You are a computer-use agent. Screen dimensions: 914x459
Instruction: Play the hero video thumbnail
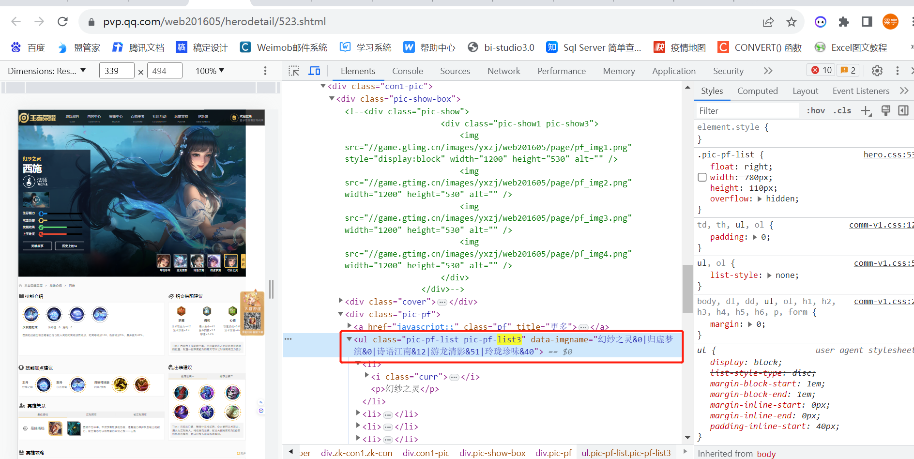click(36, 199)
